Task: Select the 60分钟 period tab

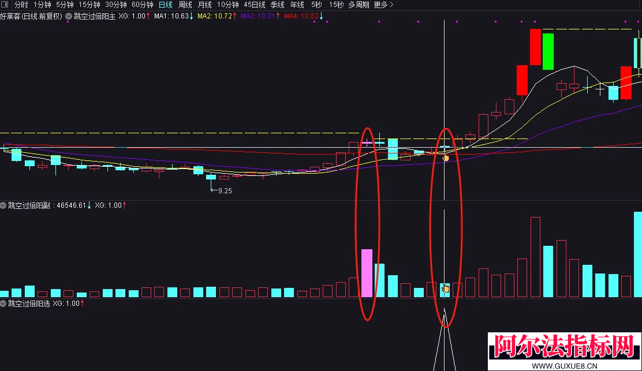Action: click(x=143, y=5)
